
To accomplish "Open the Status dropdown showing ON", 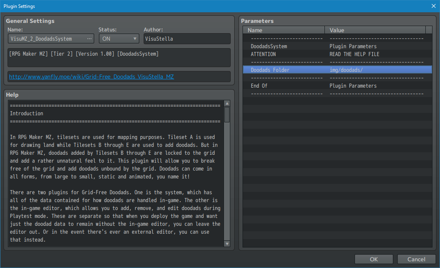I will (119, 39).
